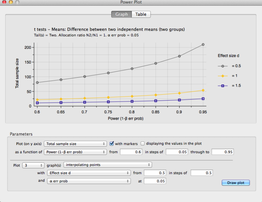Image resolution: width=262 pixels, height=202 pixels.
Task: Click the x-axis tick label 0.75
Action: (108, 112)
